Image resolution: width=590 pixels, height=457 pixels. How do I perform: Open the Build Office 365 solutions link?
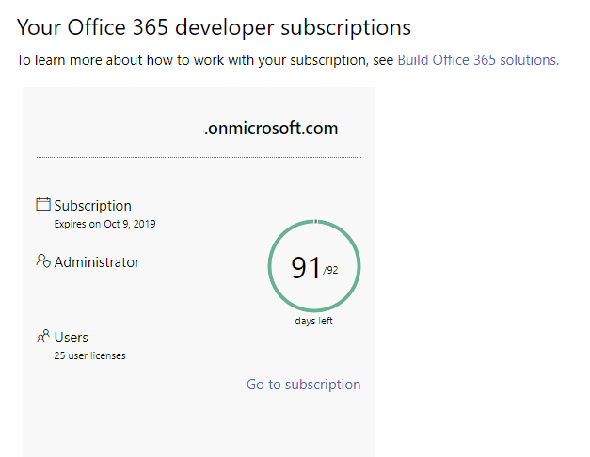tap(478, 60)
